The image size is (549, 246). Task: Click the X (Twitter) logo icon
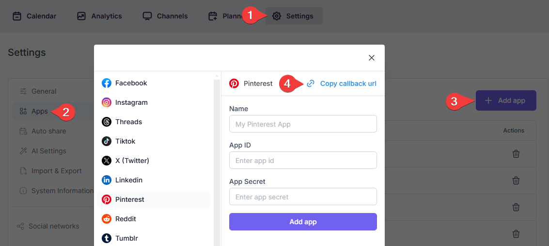pyautogui.click(x=107, y=161)
